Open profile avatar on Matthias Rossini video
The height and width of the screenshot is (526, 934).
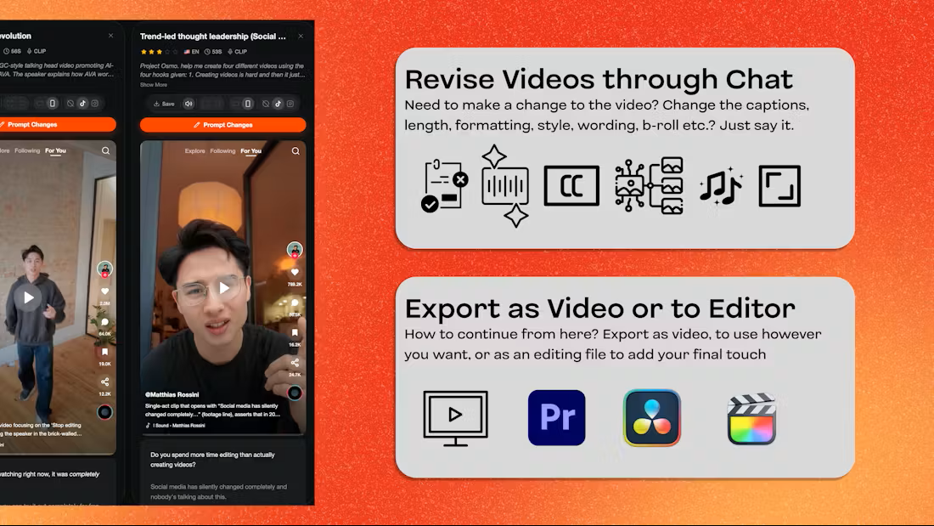(x=295, y=249)
